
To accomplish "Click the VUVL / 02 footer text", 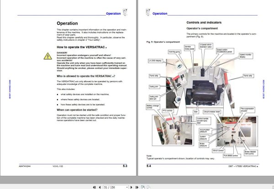I will (58, 166).
